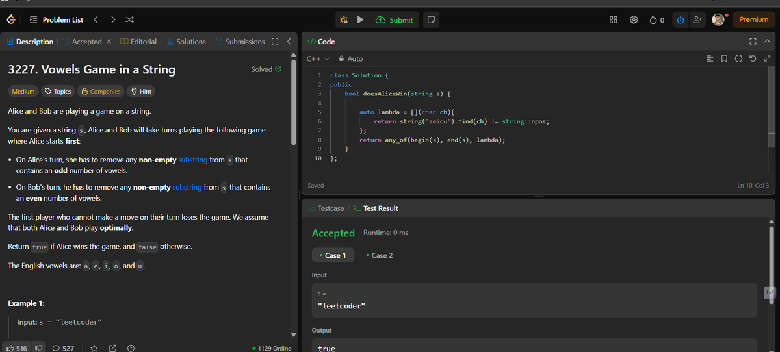Reveal the Hint

click(141, 92)
